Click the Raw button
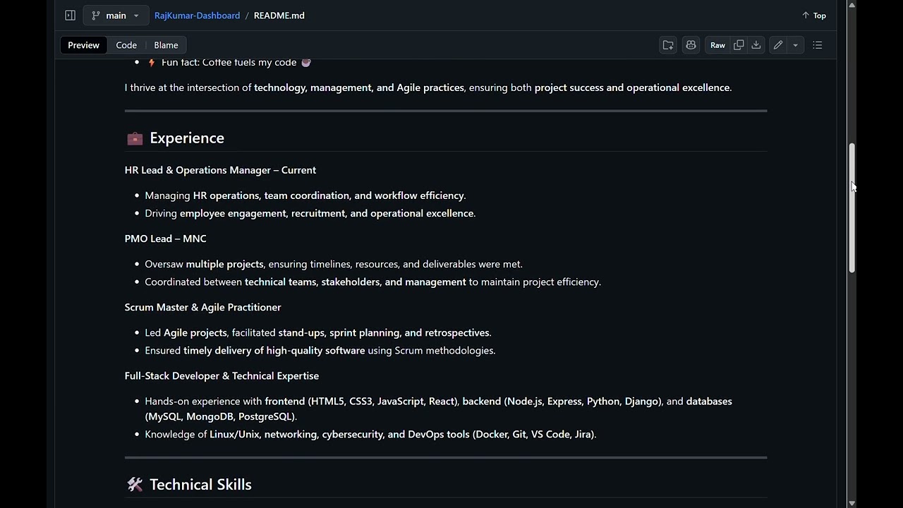Viewport: 903px width, 508px height. point(717,45)
